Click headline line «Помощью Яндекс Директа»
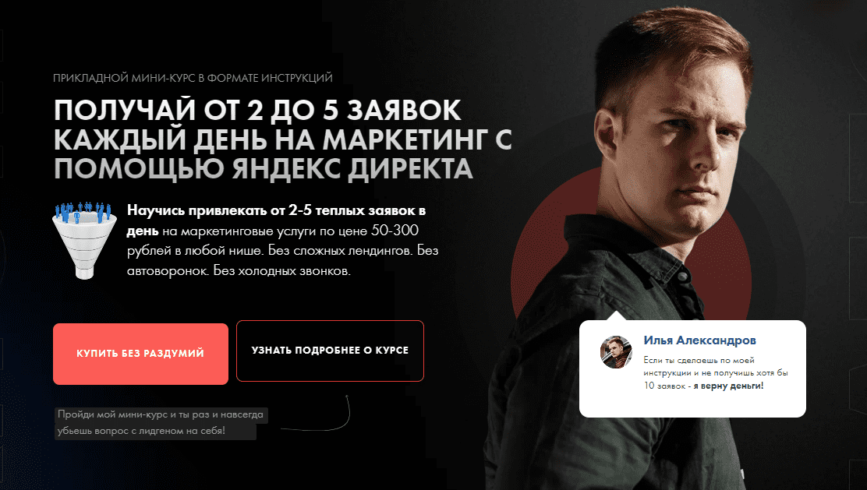The image size is (867, 490). (264, 168)
